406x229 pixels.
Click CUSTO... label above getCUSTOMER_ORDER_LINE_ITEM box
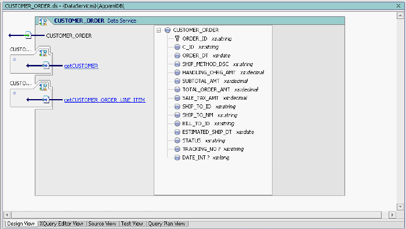click(x=21, y=83)
